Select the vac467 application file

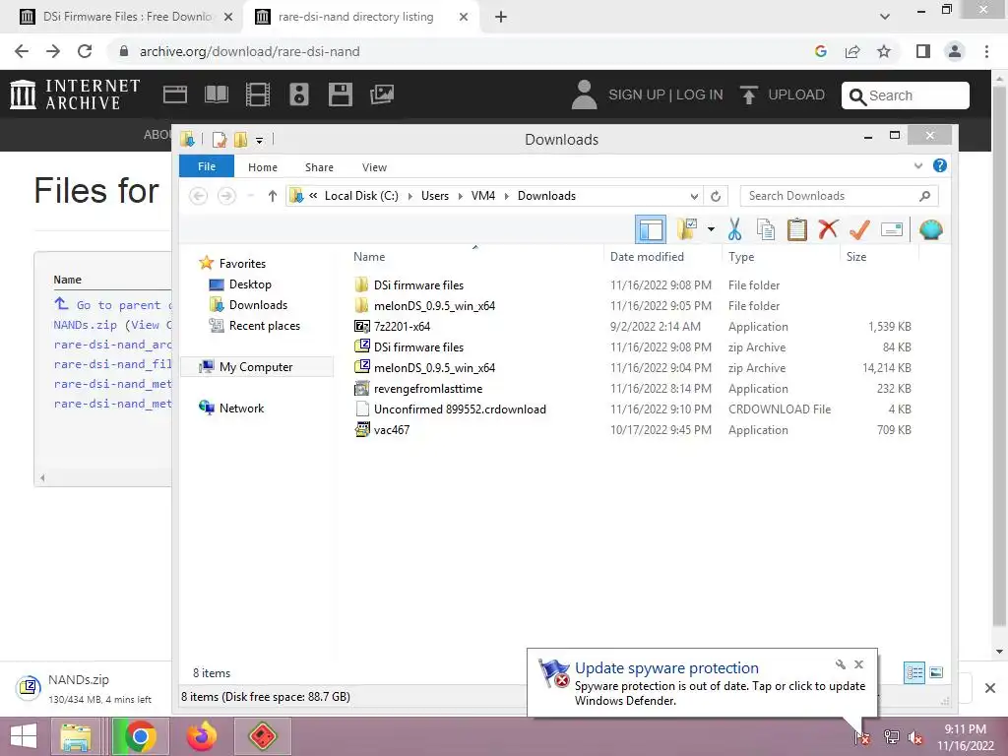click(x=392, y=429)
